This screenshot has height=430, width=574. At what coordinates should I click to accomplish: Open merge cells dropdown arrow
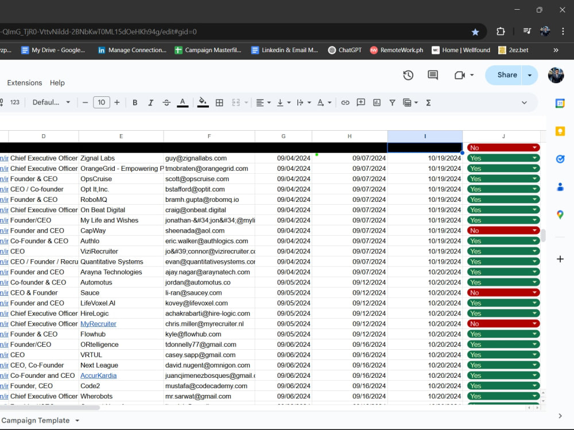point(246,103)
